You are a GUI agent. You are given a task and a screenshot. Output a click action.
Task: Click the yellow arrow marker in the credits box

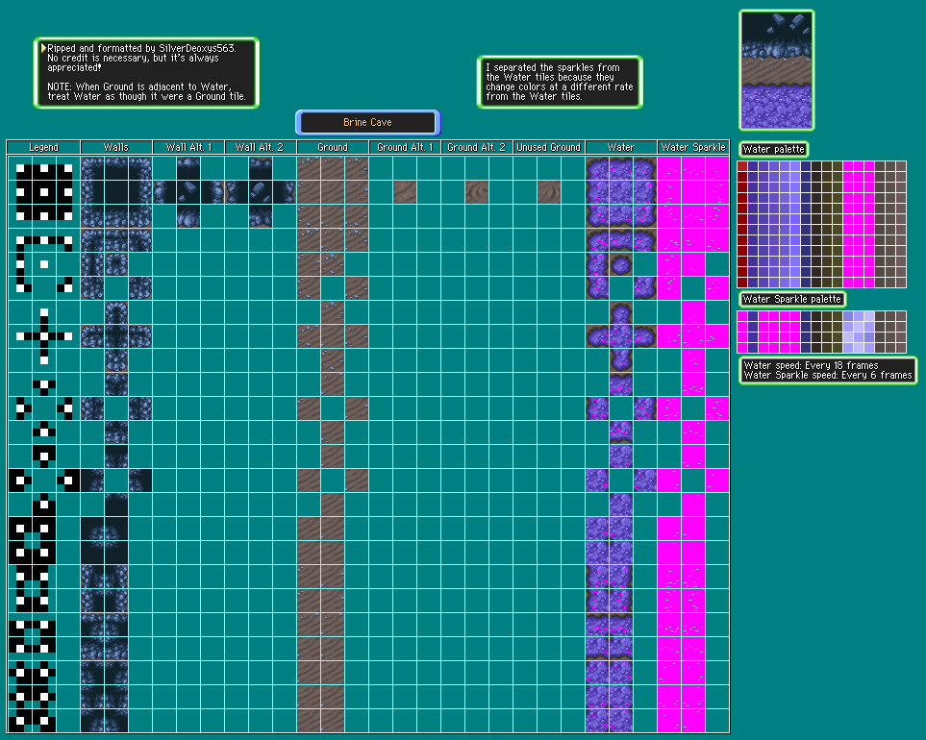43,48
